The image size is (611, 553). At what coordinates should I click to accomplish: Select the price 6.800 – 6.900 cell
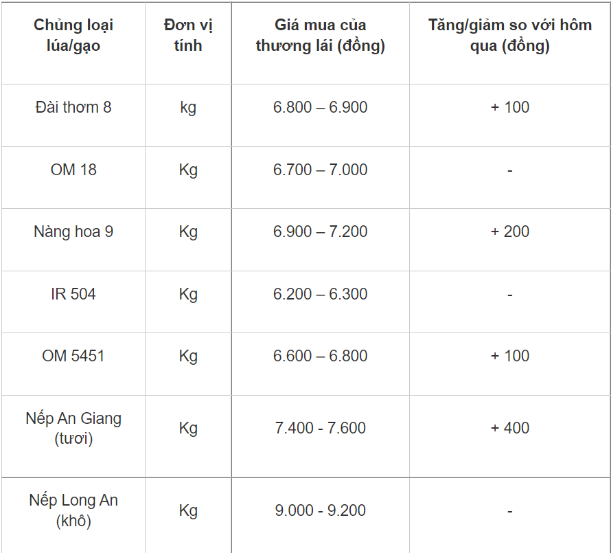320,107
